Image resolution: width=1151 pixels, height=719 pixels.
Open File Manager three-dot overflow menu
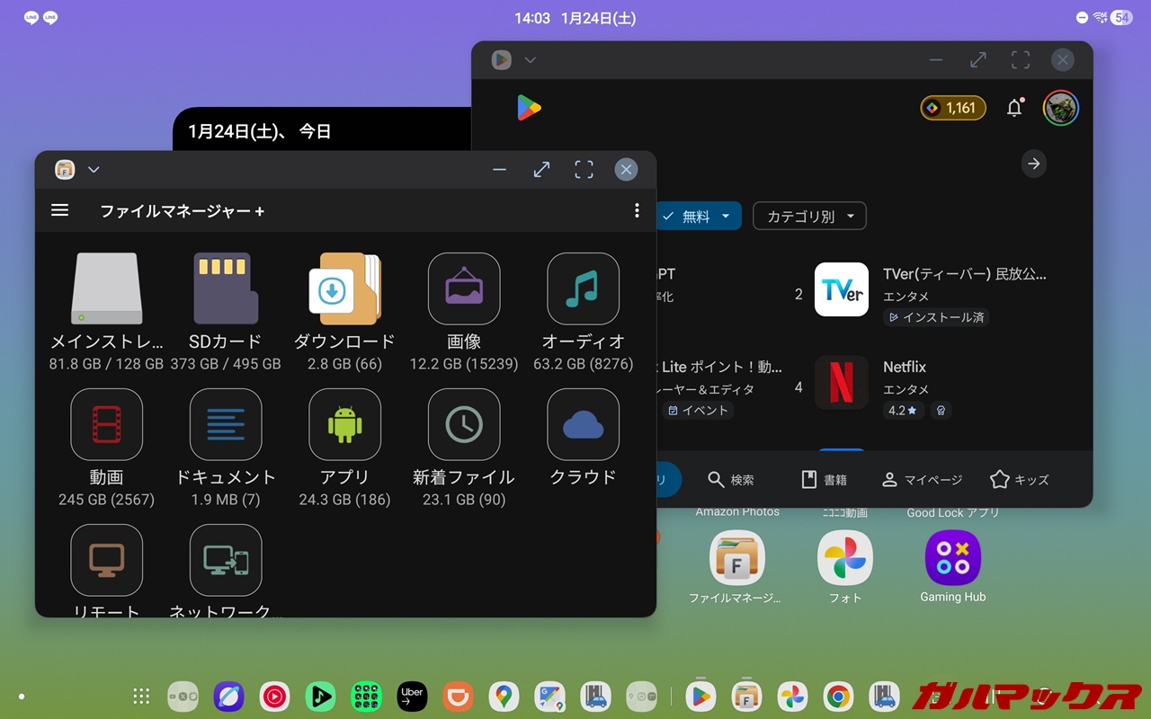[637, 210]
